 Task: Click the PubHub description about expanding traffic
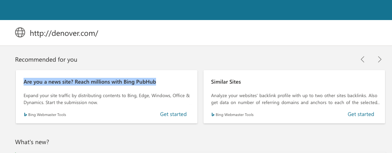pos(107,99)
